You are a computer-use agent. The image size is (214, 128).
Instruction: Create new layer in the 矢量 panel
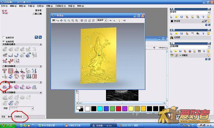(171, 17)
